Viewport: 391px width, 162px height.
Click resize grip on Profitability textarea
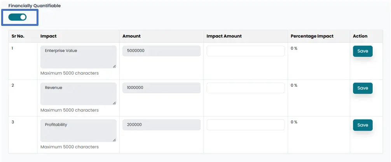114,140
